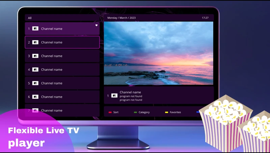This screenshot has height=153, width=270.
Task: Choose channel 4 from the list
Action: tap(62, 69)
